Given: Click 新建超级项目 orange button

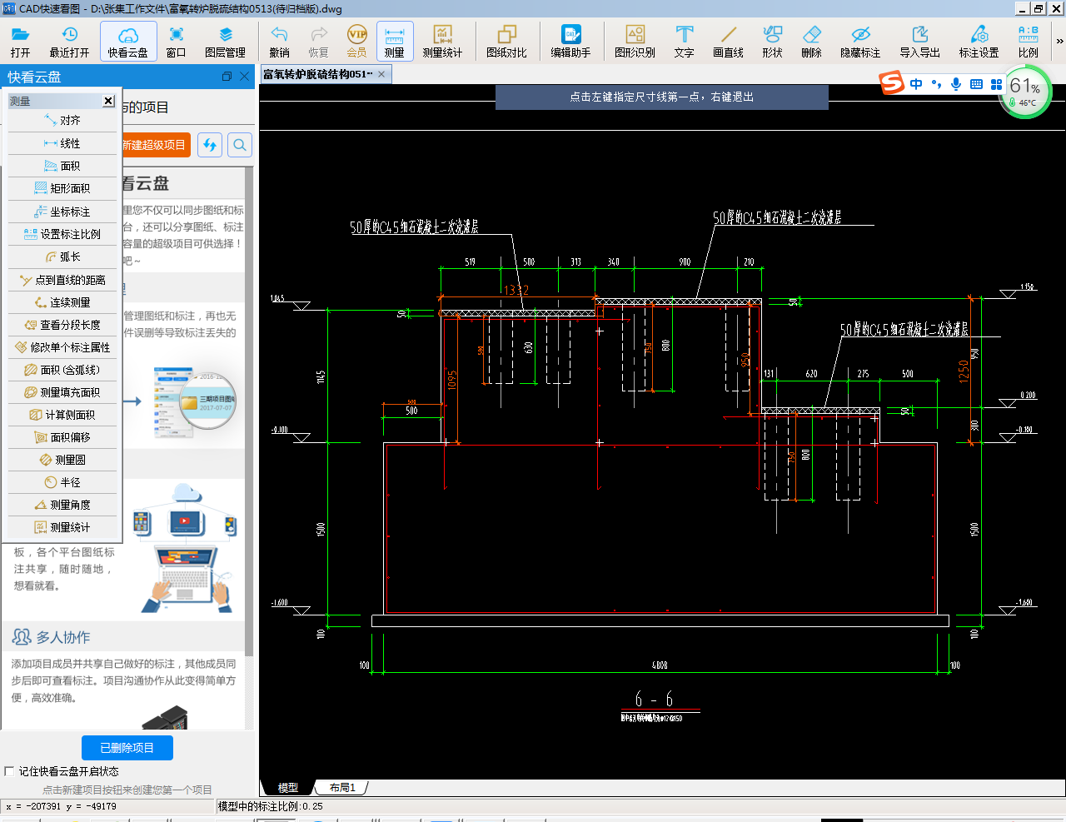Looking at the screenshot, I should click(x=156, y=145).
